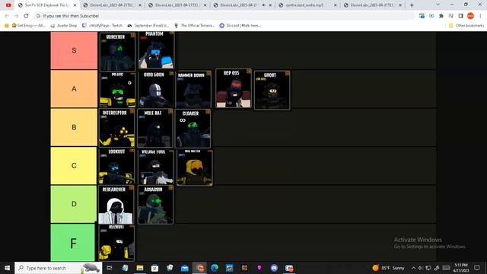Open File Explorer from the taskbar

(140, 268)
